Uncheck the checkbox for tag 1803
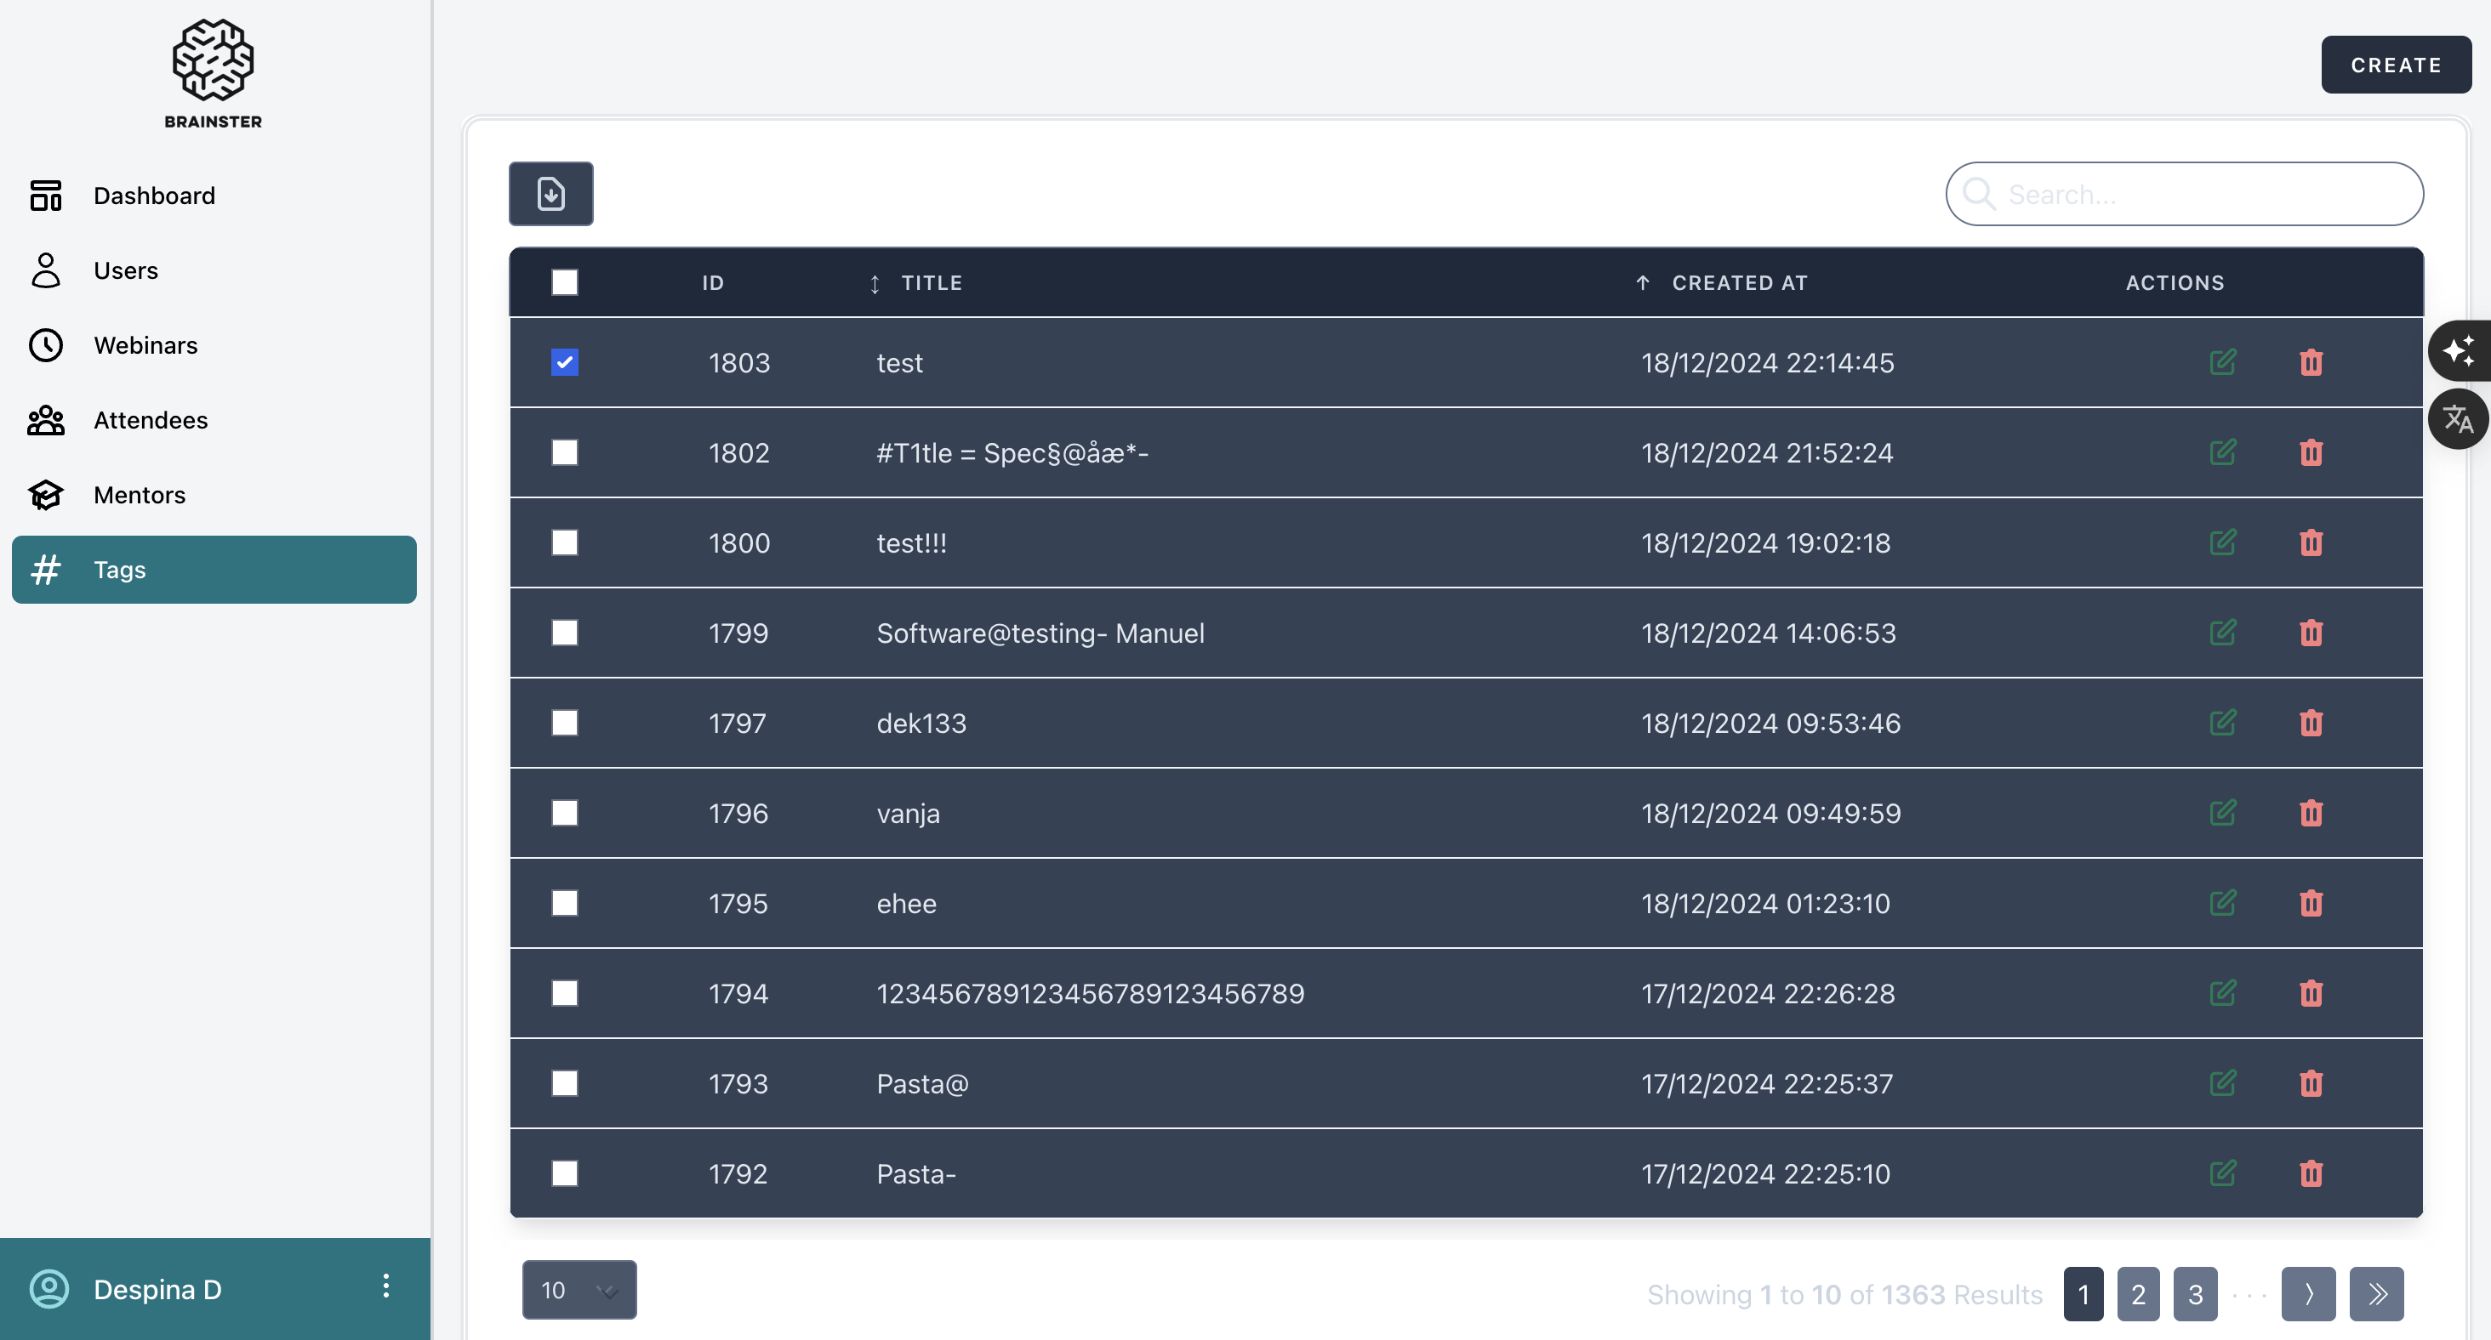This screenshot has height=1340, width=2491. pos(565,362)
